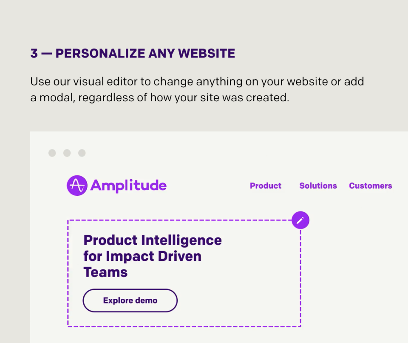This screenshot has width=408, height=343.
Task: Click the round Amplitude logo icon
Action: (77, 185)
